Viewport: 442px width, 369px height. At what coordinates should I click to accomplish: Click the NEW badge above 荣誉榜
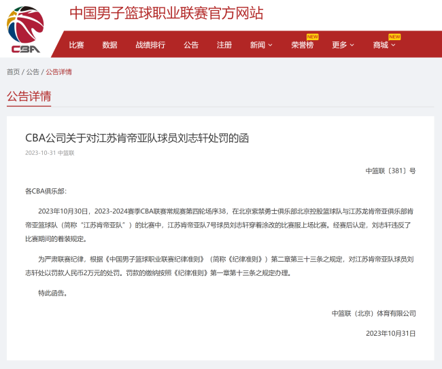pyautogui.click(x=312, y=37)
